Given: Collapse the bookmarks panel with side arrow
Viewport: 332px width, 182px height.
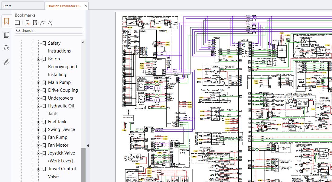Looking at the screenshot, I should 88,146.
